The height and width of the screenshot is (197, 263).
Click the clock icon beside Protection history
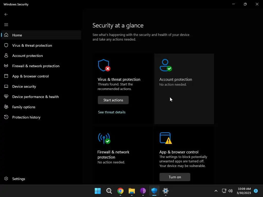6,117
